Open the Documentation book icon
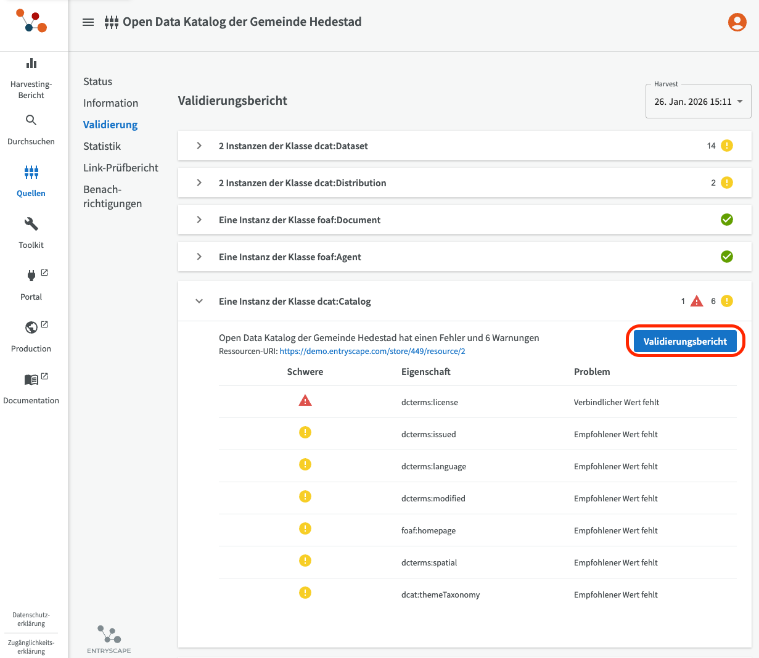 [x=31, y=379]
